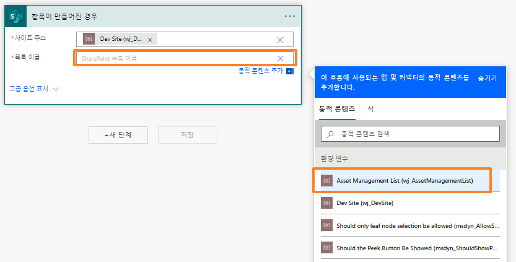The image size is (516, 262).
Task: Click the leaf node selection variable icon
Action: [x=327, y=225]
